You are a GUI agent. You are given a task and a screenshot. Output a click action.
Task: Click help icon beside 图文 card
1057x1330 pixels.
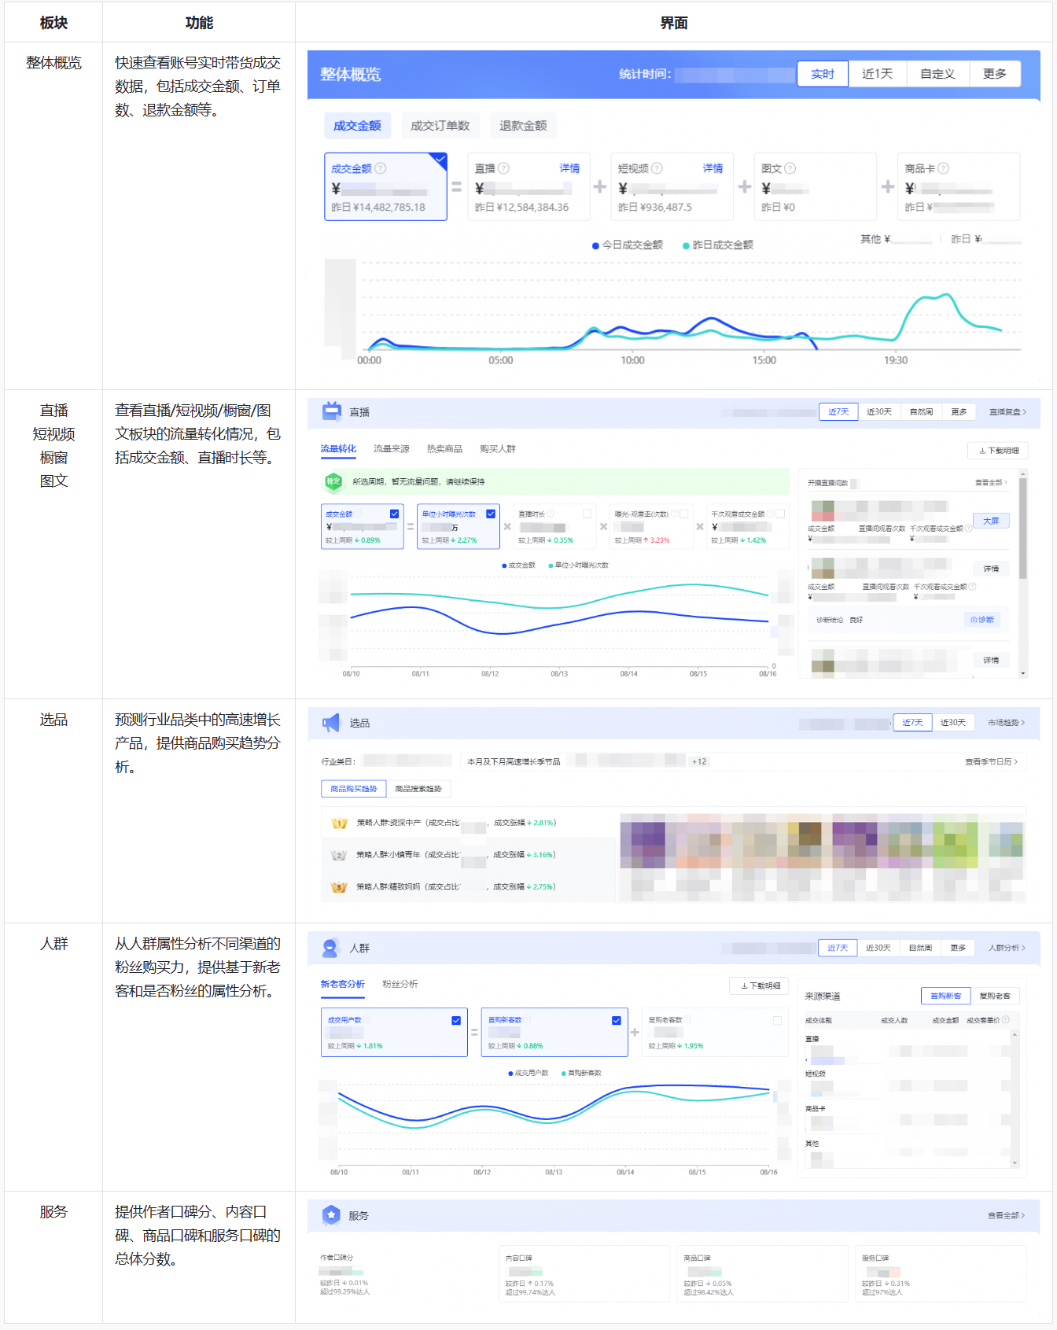[x=790, y=168]
